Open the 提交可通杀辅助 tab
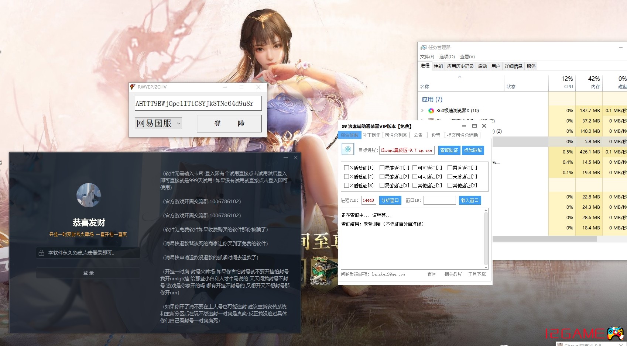The width and height of the screenshot is (627, 346). (x=463, y=135)
